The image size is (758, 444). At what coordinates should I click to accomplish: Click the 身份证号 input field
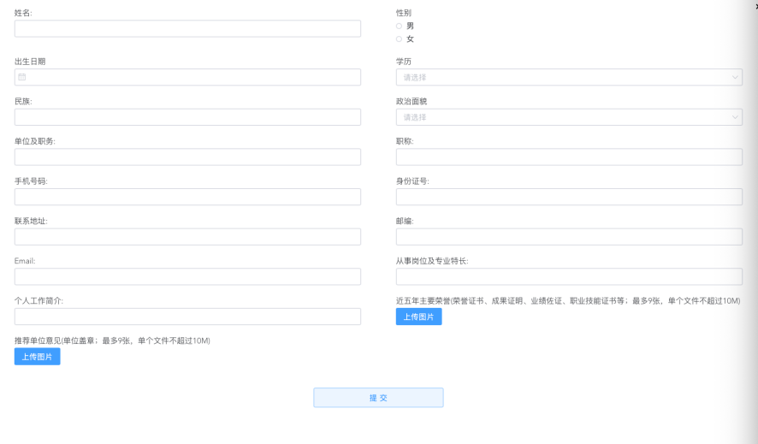pyautogui.click(x=568, y=197)
